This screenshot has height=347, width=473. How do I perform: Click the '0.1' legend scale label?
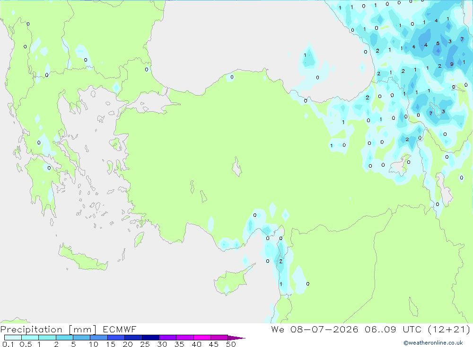pos(8,344)
